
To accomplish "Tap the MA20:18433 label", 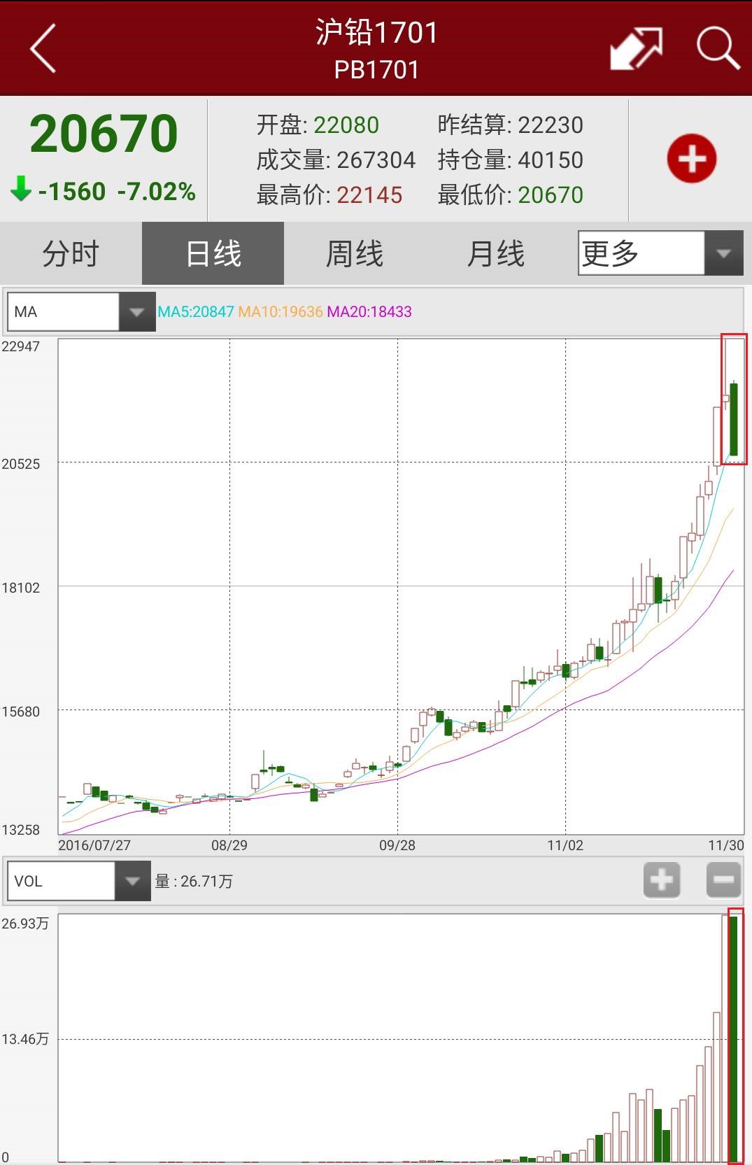I will (x=369, y=312).
